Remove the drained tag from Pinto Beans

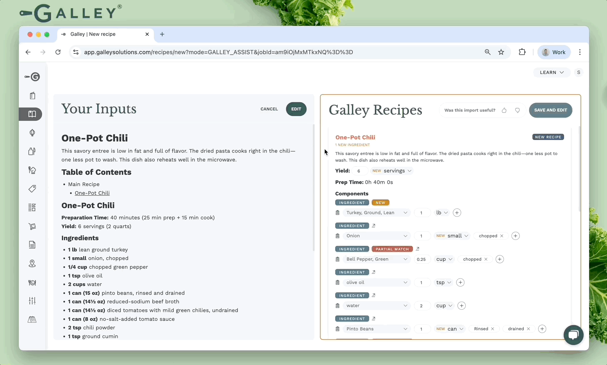528,329
